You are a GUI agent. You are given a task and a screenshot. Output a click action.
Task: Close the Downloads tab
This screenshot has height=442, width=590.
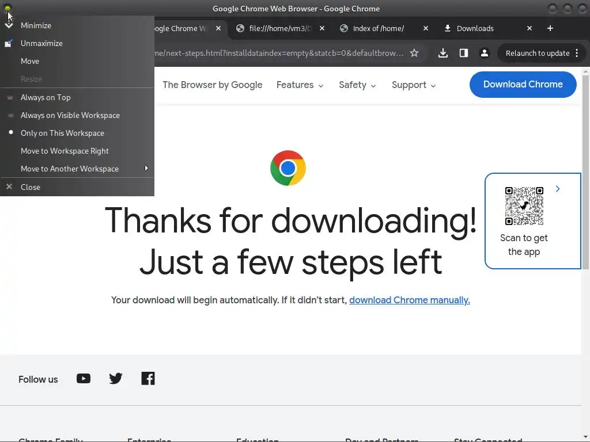pos(530,29)
